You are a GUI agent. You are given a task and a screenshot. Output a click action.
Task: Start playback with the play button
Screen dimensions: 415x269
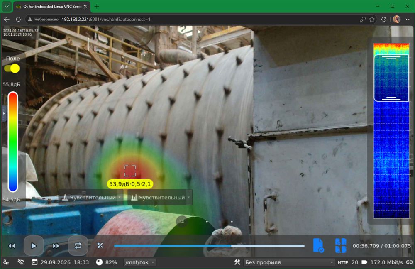34,246
